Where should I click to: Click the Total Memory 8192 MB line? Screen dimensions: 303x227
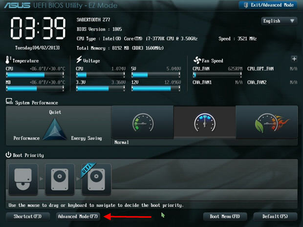[x=120, y=48]
